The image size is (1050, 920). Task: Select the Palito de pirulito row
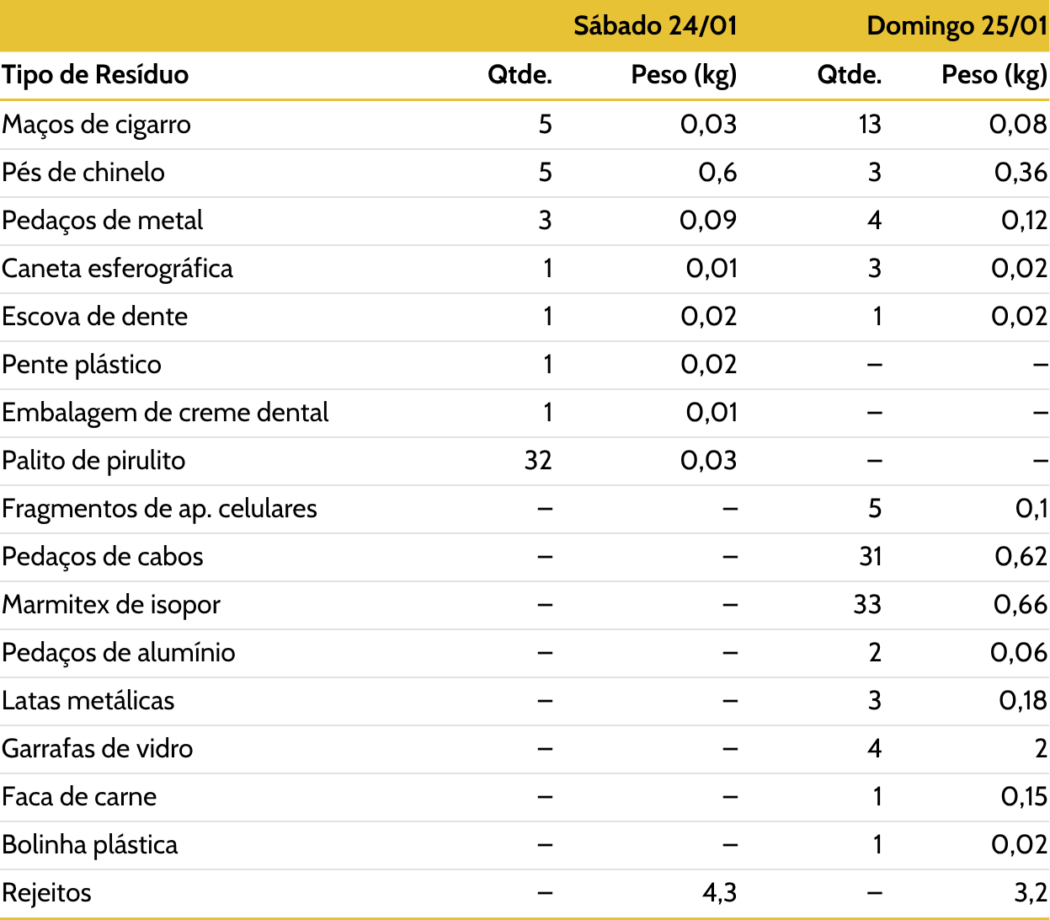(525, 461)
